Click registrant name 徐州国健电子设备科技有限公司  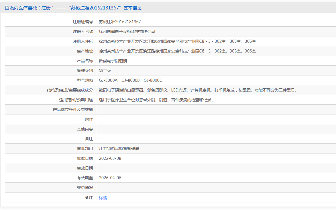pyautogui.click(x=127, y=32)
